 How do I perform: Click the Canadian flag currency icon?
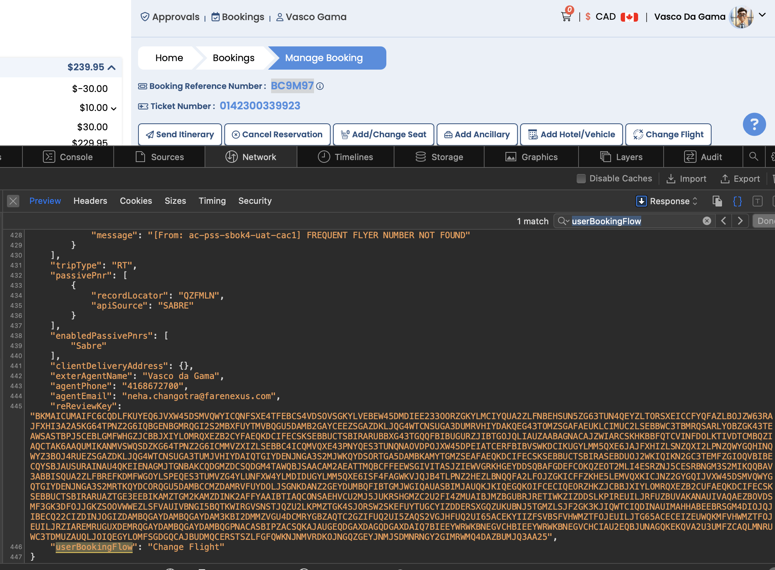pyautogui.click(x=629, y=17)
